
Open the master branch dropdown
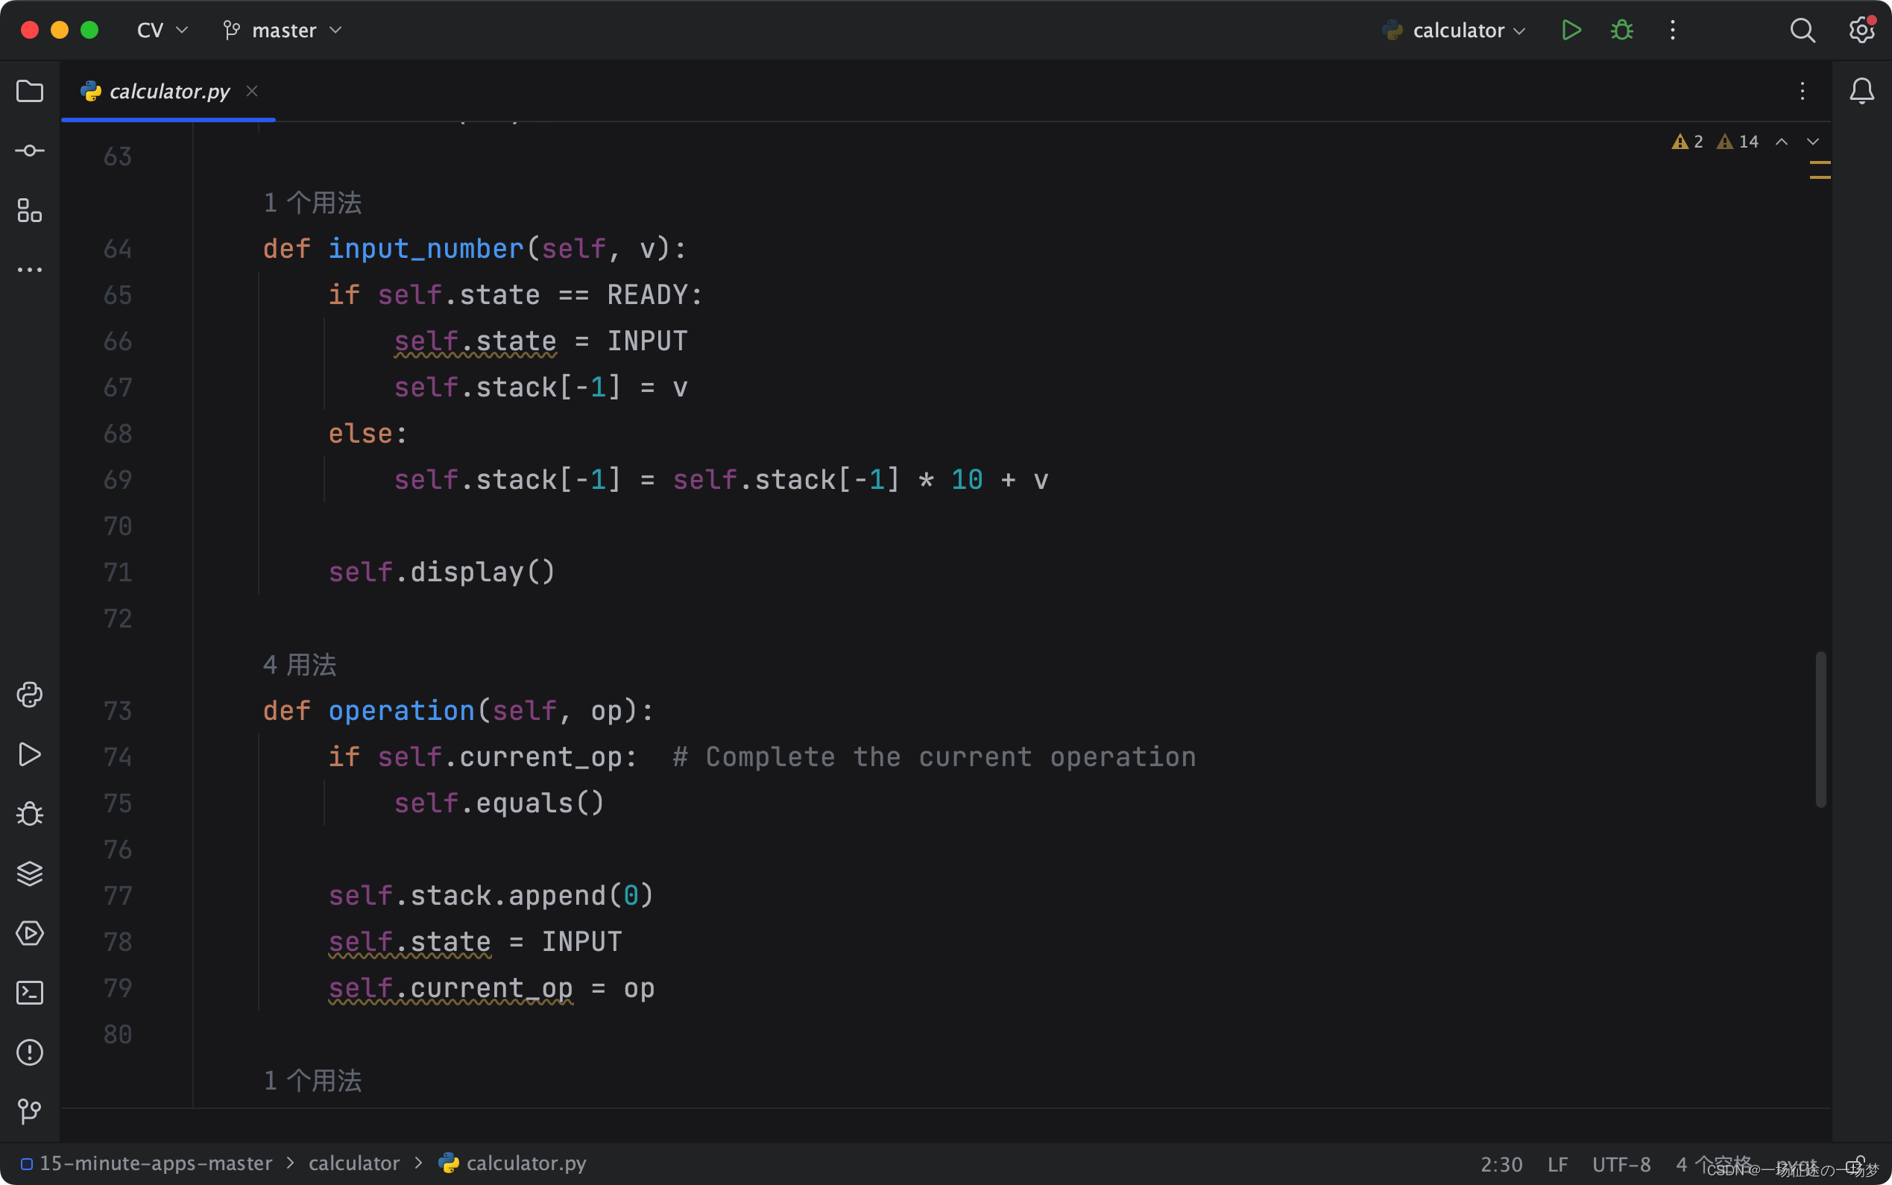[283, 31]
